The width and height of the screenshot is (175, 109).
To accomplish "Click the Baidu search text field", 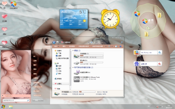I will (x=149, y=64).
